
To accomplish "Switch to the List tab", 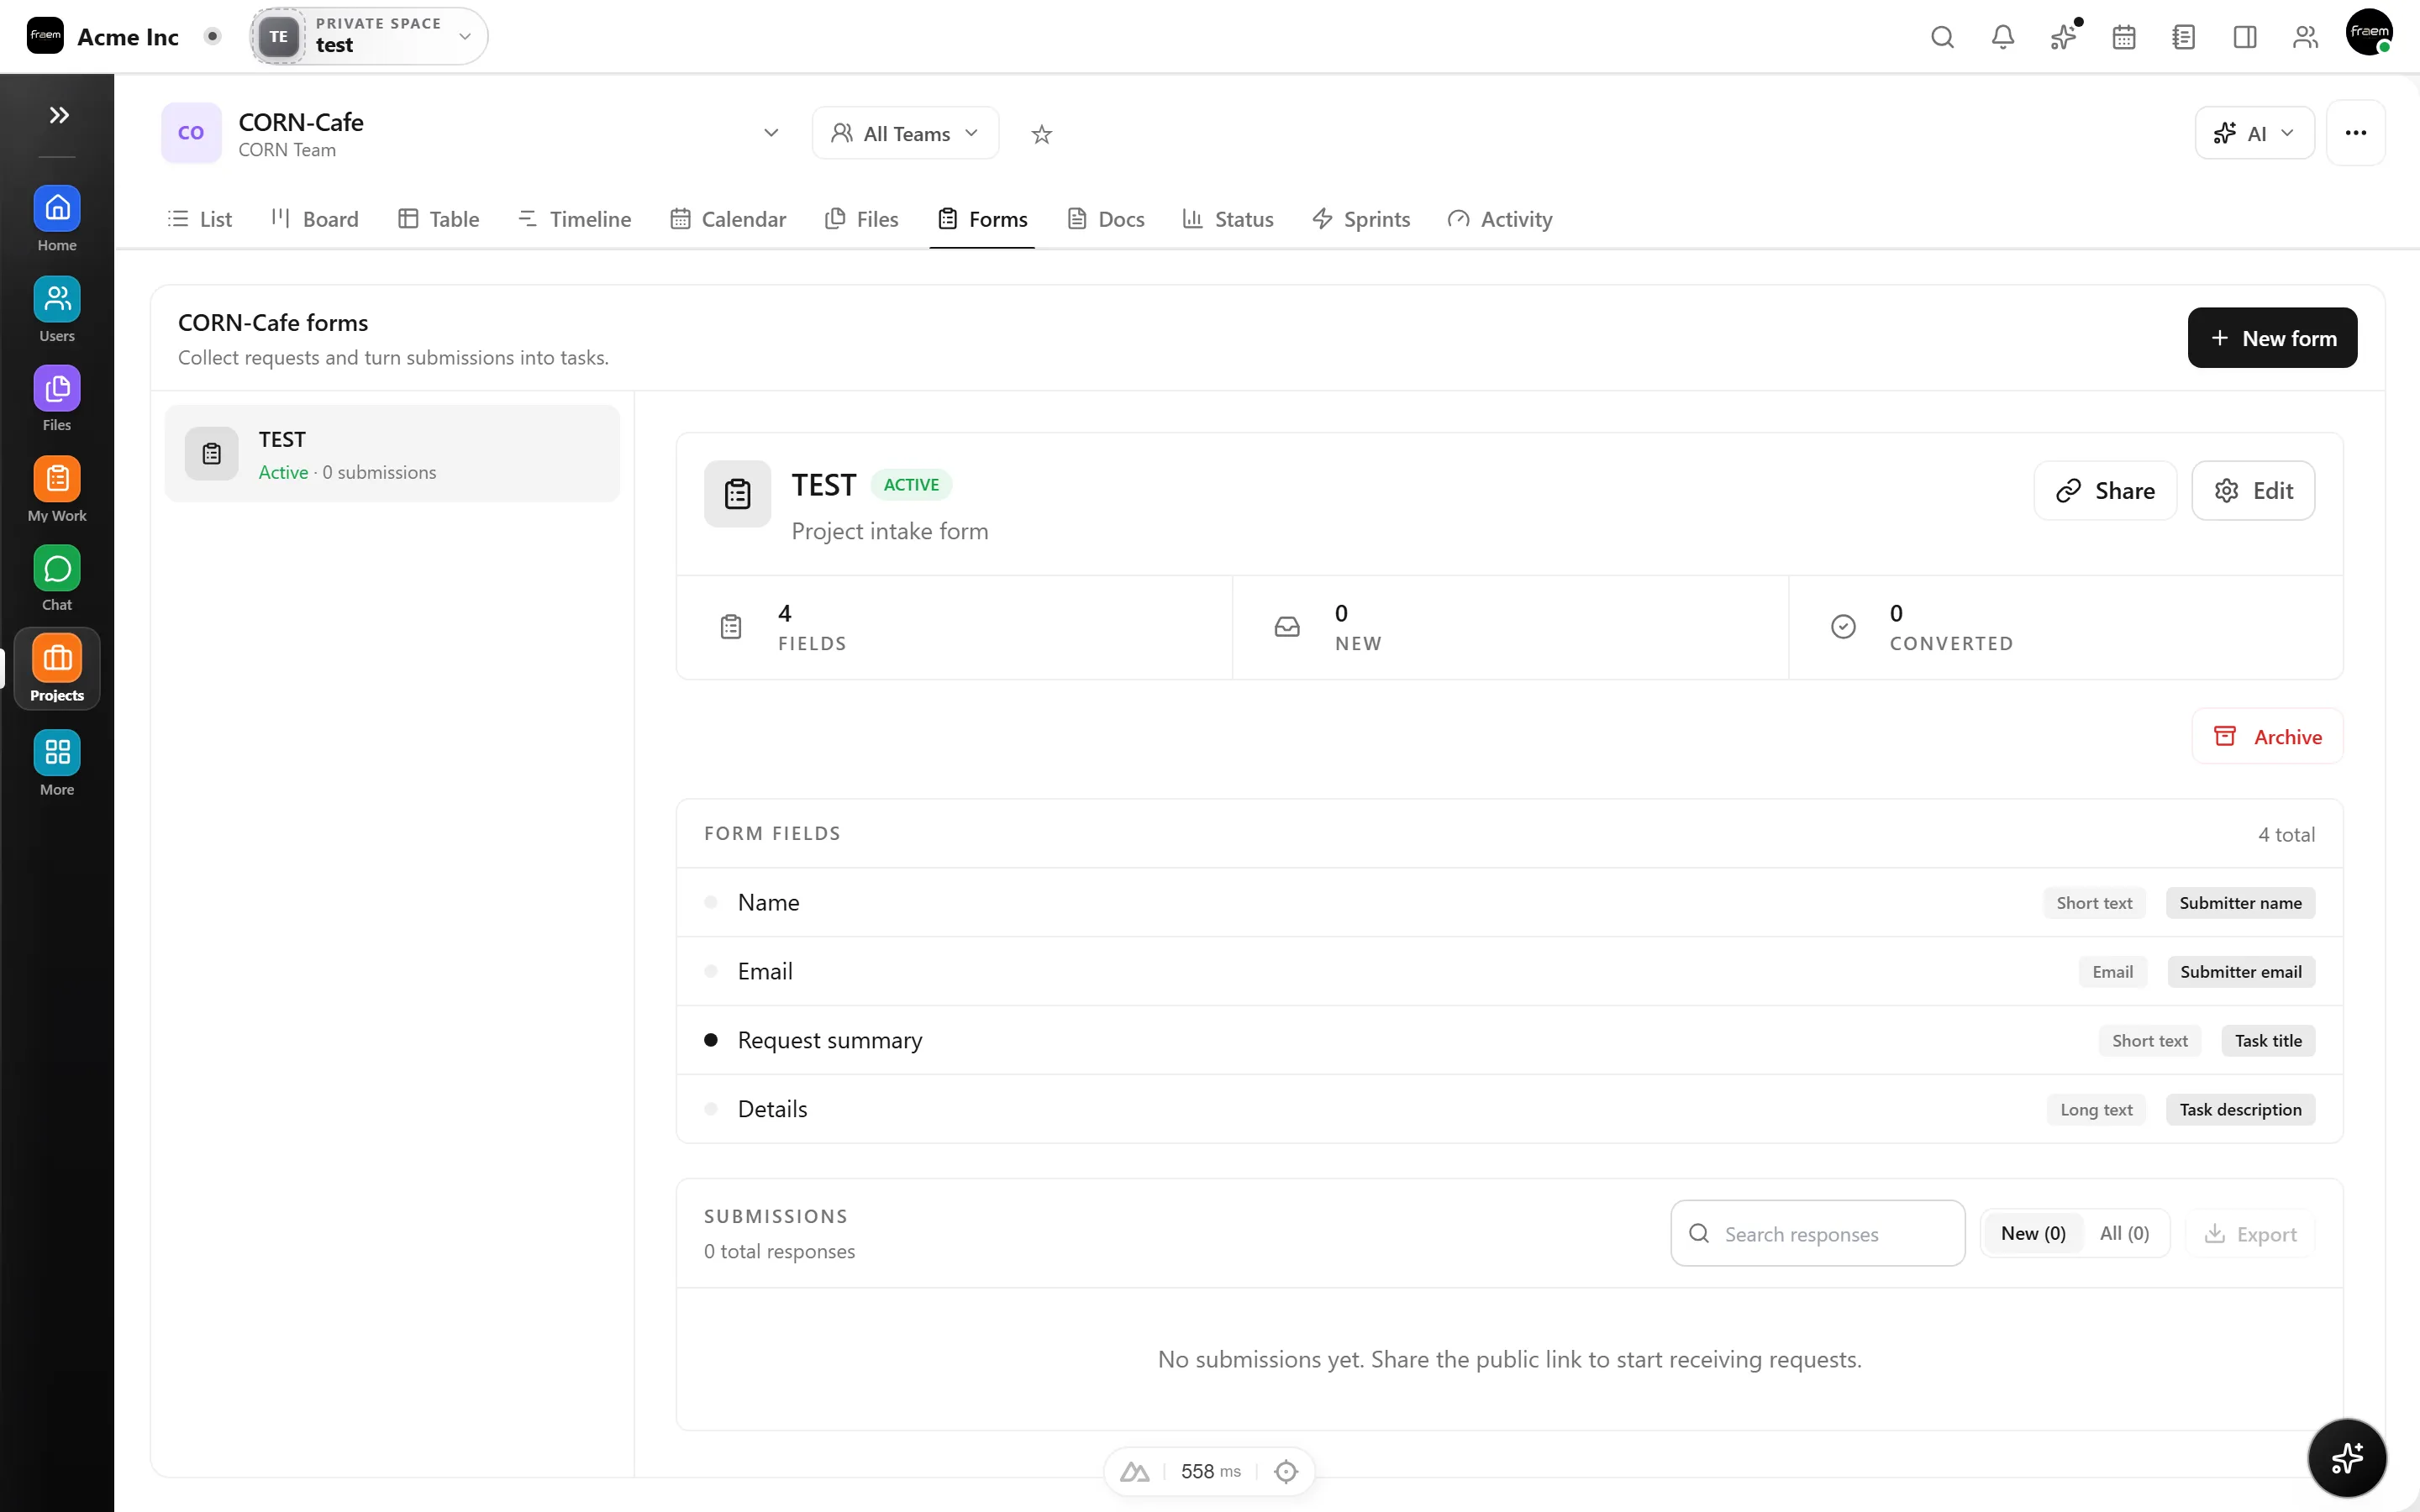I will (200, 219).
